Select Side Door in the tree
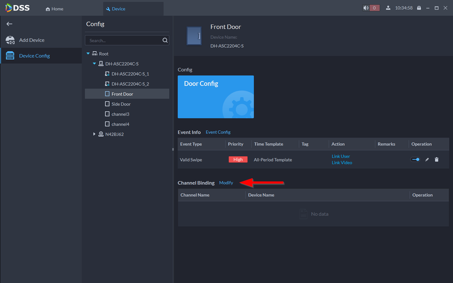Screen dimensions: 453x283 point(121,104)
